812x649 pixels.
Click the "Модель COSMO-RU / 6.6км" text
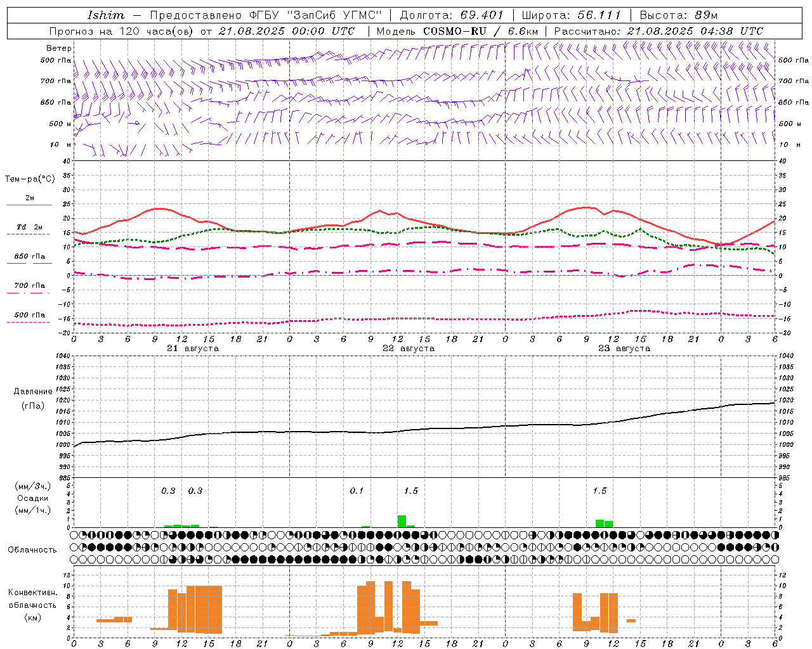click(x=457, y=31)
